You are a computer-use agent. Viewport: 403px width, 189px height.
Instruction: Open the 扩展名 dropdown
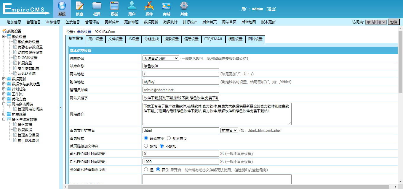(229, 130)
